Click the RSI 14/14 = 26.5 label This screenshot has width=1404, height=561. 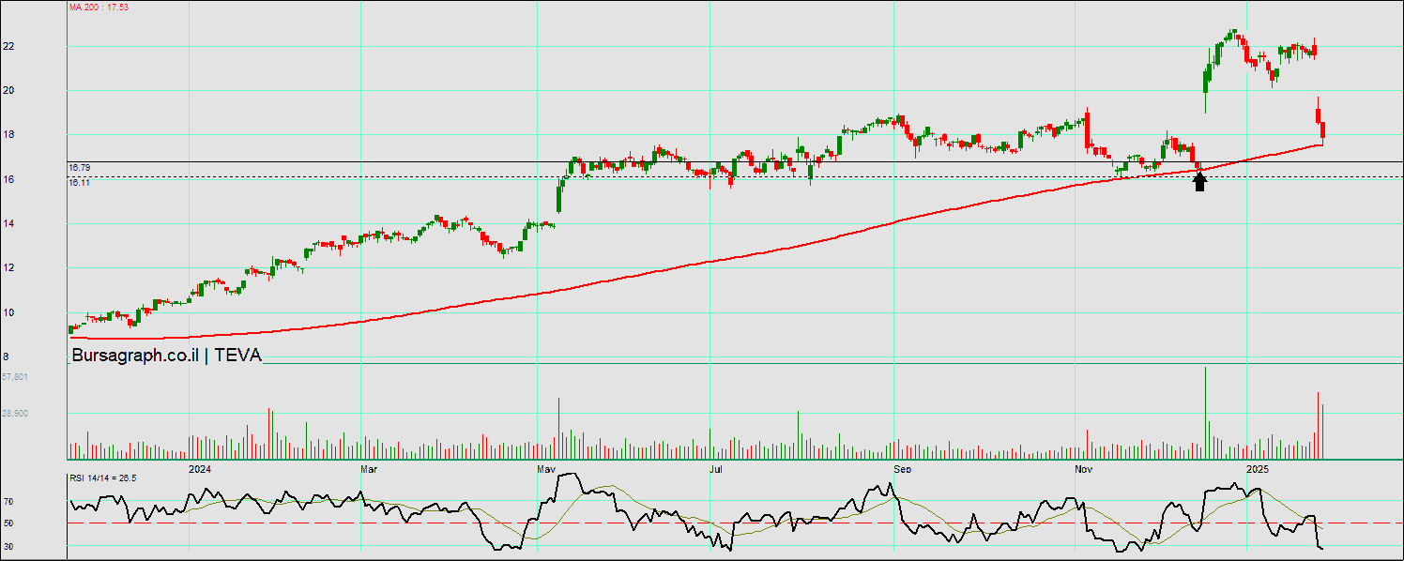(x=102, y=478)
